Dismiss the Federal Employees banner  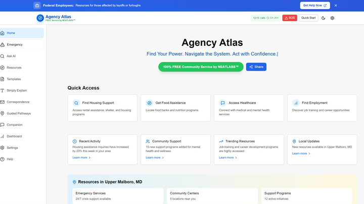tap(336, 6)
